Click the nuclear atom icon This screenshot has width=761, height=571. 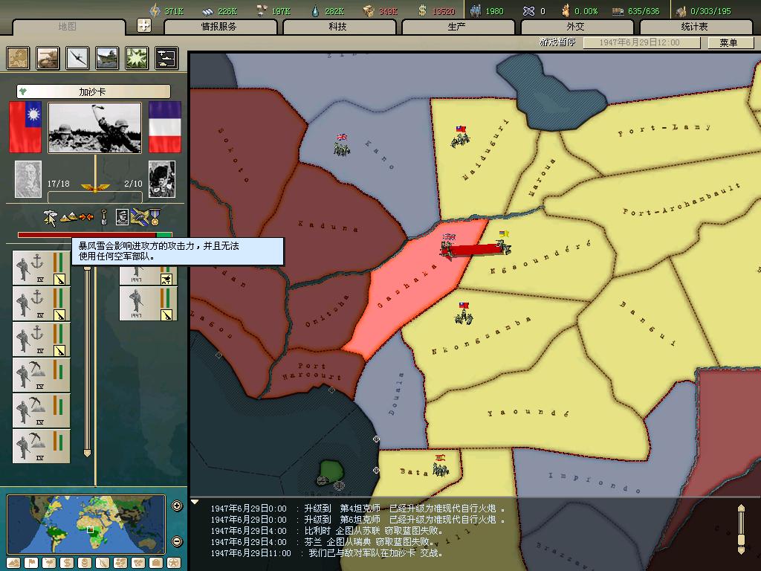(528, 10)
